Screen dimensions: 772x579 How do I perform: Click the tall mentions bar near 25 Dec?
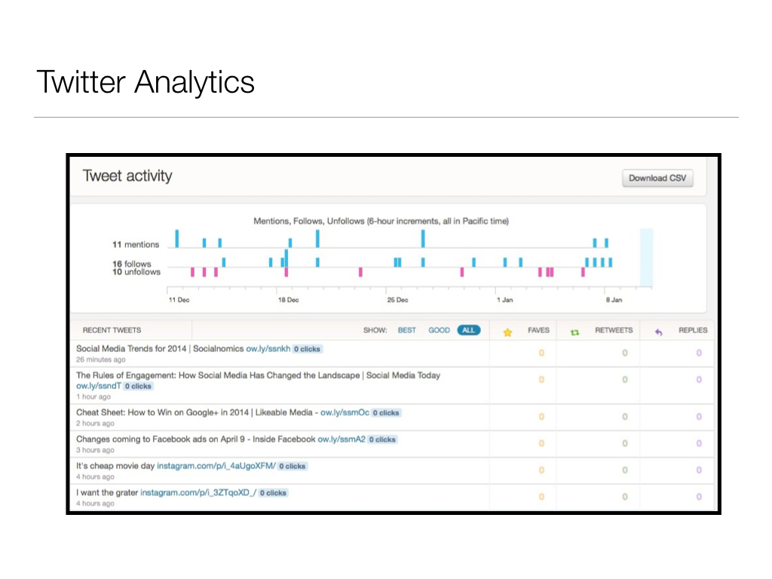click(x=423, y=238)
